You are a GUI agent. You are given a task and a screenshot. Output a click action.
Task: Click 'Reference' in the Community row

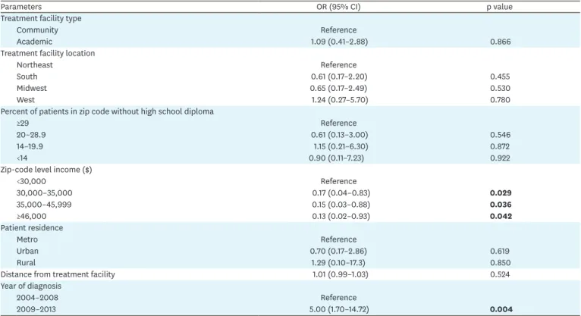pos(339,30)
